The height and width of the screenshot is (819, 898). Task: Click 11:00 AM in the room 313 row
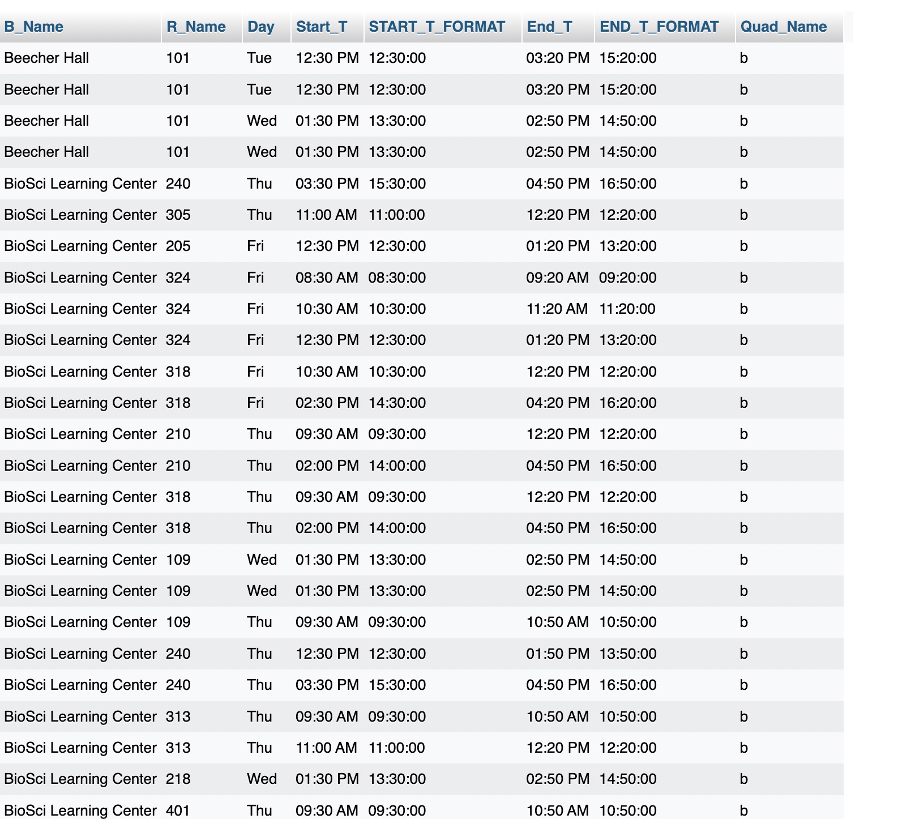[x=327, y=748]
